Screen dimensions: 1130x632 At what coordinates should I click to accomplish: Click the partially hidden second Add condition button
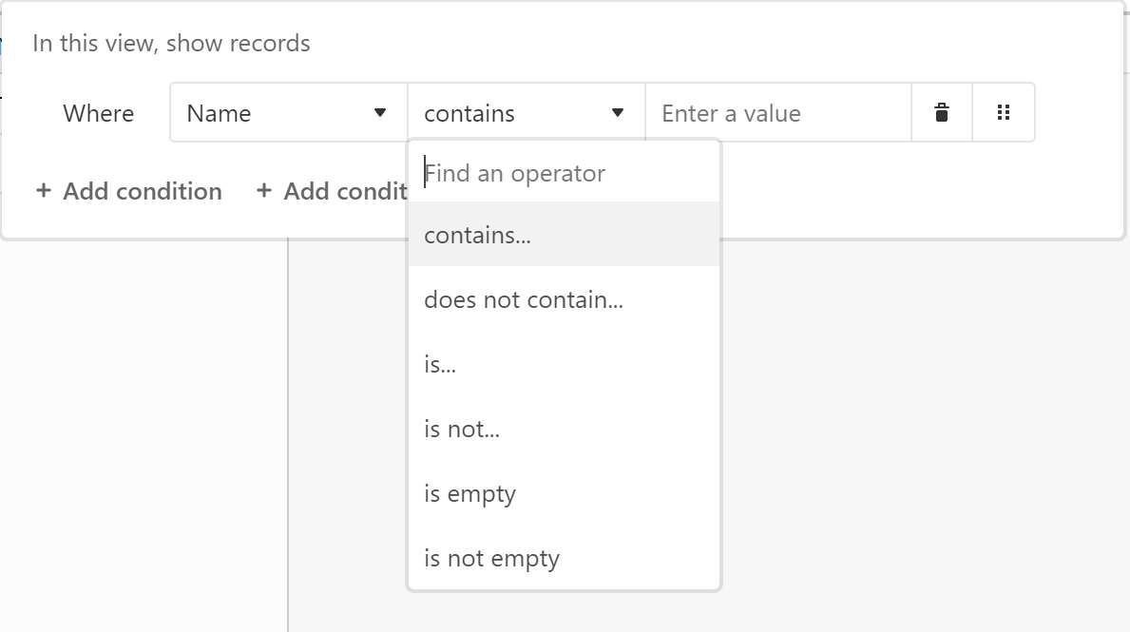tap(344, 191)
